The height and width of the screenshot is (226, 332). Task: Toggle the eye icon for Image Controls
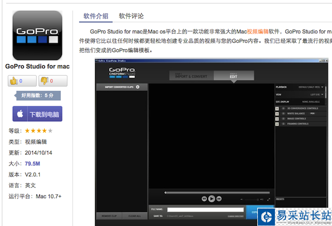(283, 119)
